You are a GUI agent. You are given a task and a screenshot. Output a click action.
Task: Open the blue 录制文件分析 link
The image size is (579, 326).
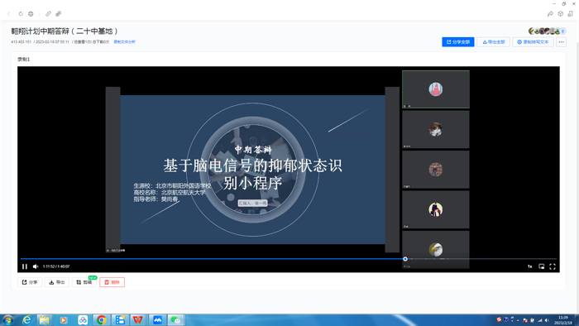[x=124, y=42]
